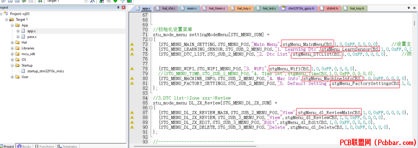Open the Templates tab at panel bottom
The height and width of the screenshot is (148, 418).
68,146
